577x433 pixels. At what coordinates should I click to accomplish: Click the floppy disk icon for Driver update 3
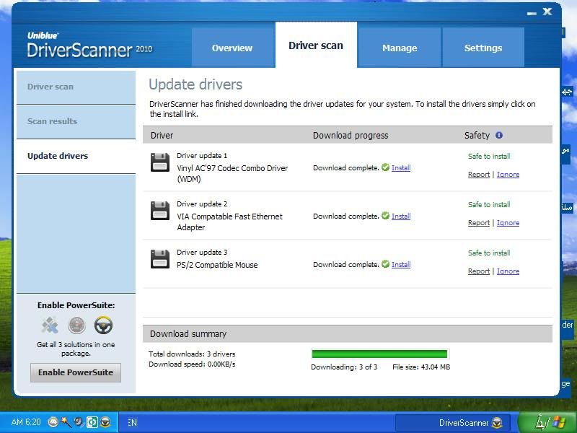tap(160, 259)
